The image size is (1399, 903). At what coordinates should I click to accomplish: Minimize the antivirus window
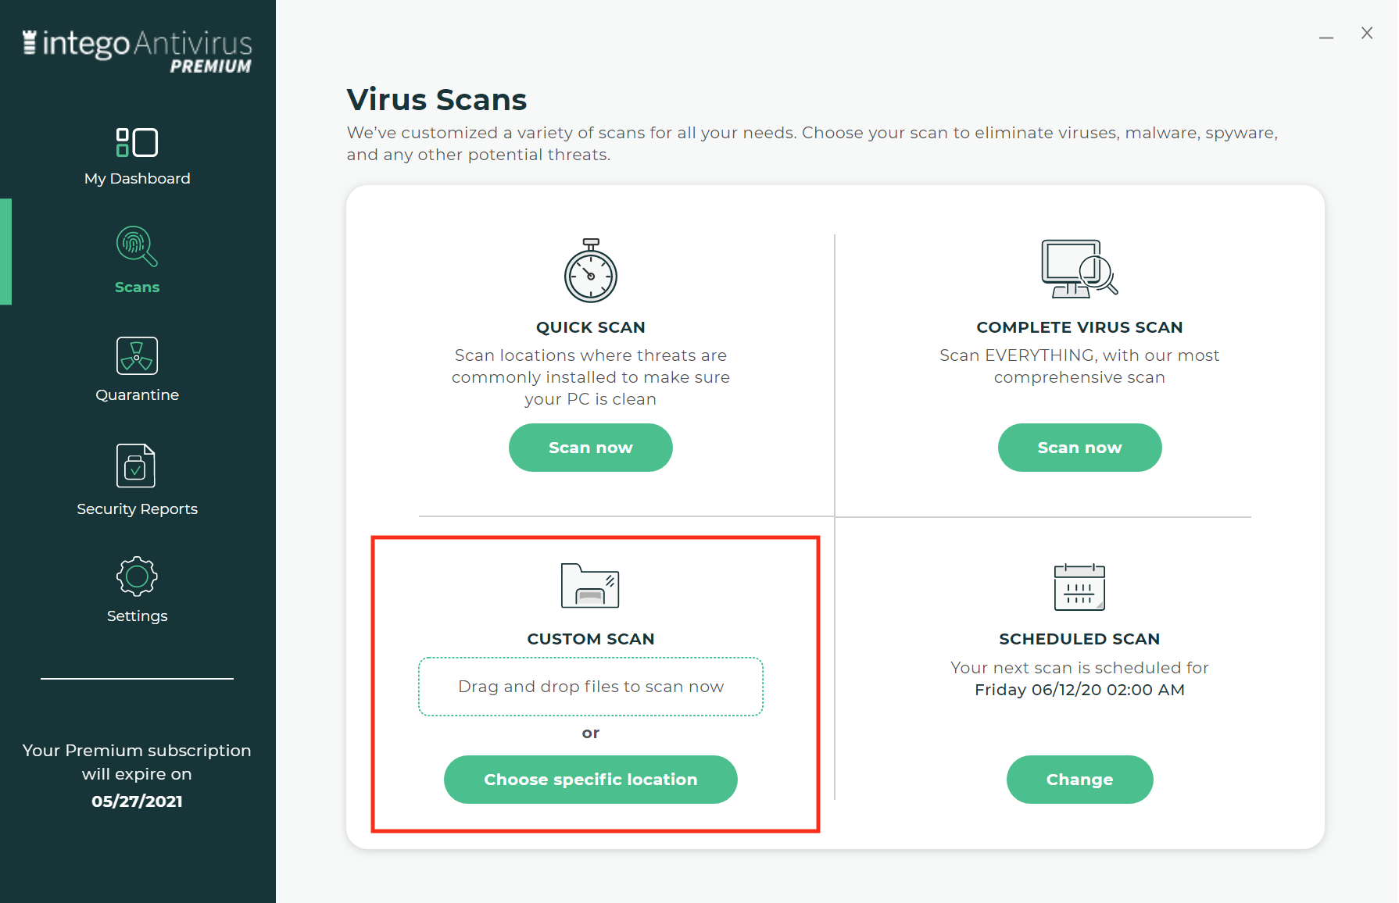(1326, 36)
